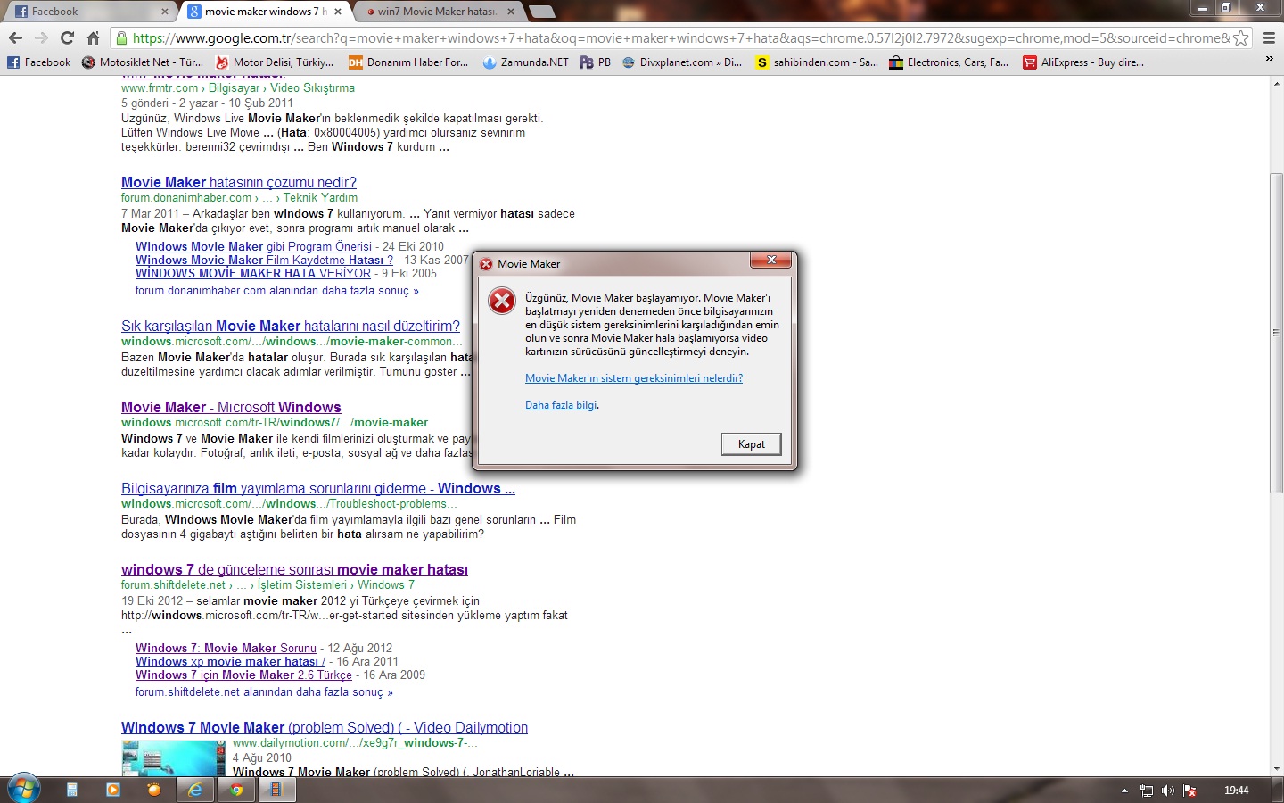Open Windows 7 Movie Maker (problem Solved) result
Image resolution: width=1284 pixels, height=803 pixels.
tap(325, 728)
